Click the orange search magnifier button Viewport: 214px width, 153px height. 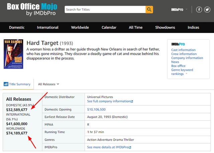pyautogui.click(x=149, y=10)
